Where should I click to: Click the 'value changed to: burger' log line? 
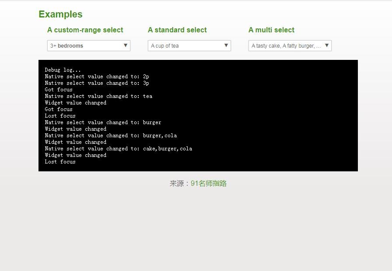tap(103, 122)
